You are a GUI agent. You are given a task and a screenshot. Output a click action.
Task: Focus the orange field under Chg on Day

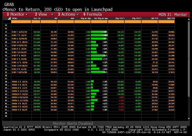click(82, 22)
